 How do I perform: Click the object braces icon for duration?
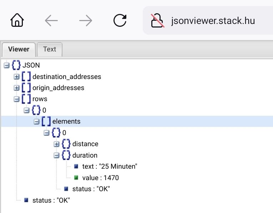[x=66, y=155]
